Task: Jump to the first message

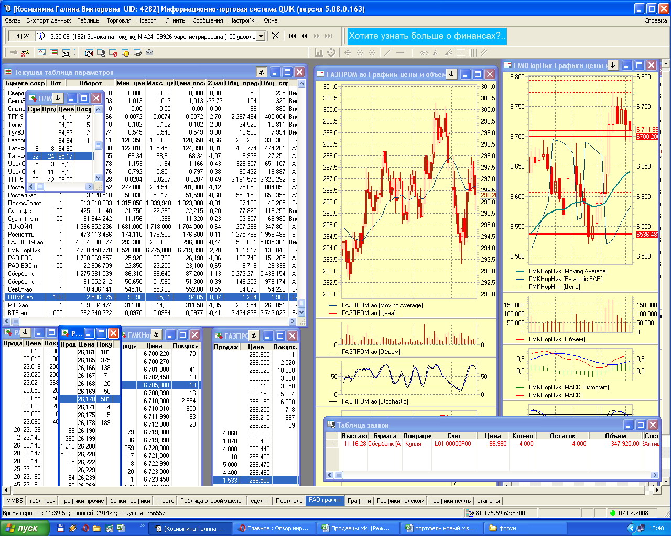Action: [x=292, y=36]
